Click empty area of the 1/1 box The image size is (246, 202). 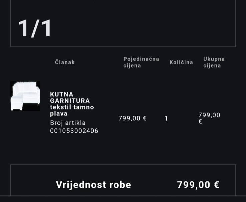click(x=141, y=24)
